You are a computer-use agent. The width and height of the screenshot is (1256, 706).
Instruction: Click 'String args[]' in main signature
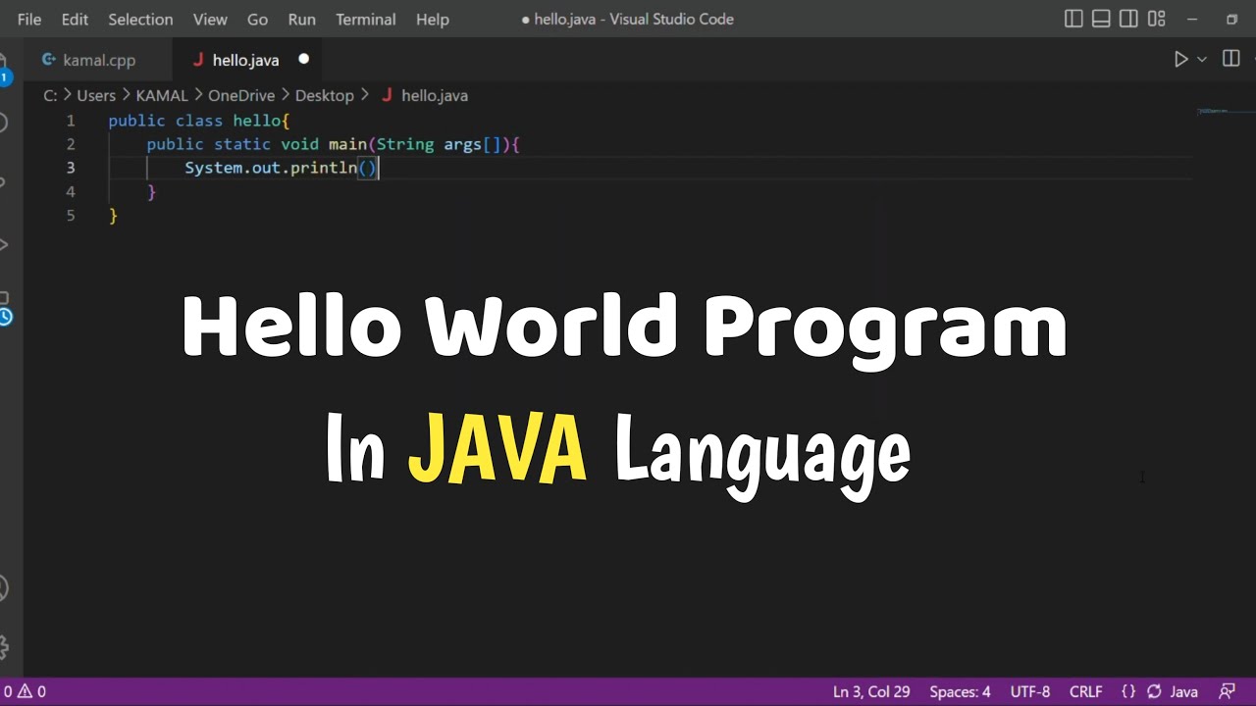pos(440,144)
